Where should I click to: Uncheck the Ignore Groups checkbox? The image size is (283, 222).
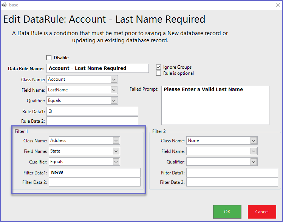point(159,67)
